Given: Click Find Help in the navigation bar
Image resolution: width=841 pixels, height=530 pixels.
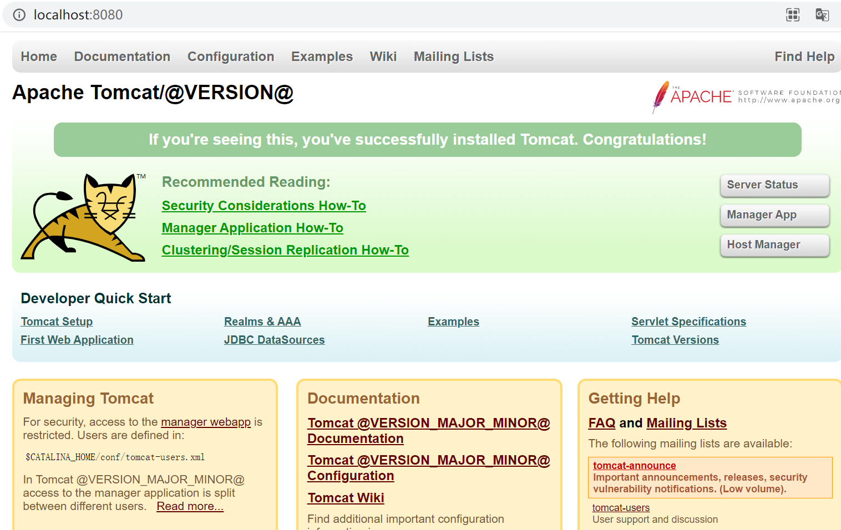Looking at the screenshot, I should [804, 57].
